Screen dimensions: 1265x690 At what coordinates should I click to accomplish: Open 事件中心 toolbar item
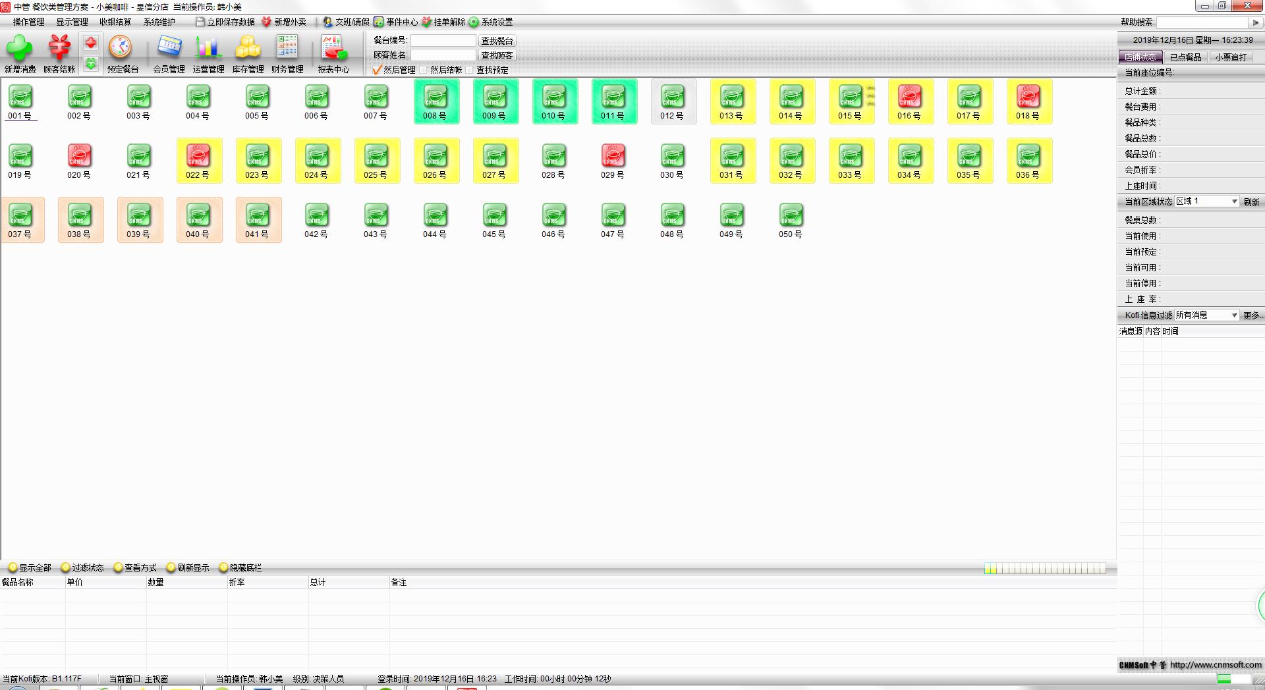(396, 22)
